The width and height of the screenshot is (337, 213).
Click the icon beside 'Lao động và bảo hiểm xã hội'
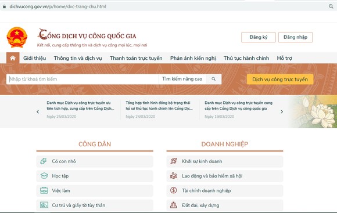tap(174, 176)
